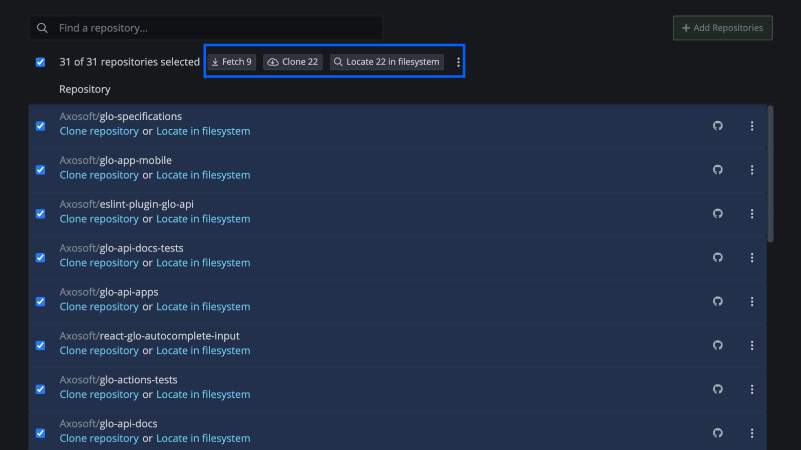This screenshot has height=450, width=801.
Task: Click GitHub icon for eslint-plugin-glo-api
Action: point(718,214)
